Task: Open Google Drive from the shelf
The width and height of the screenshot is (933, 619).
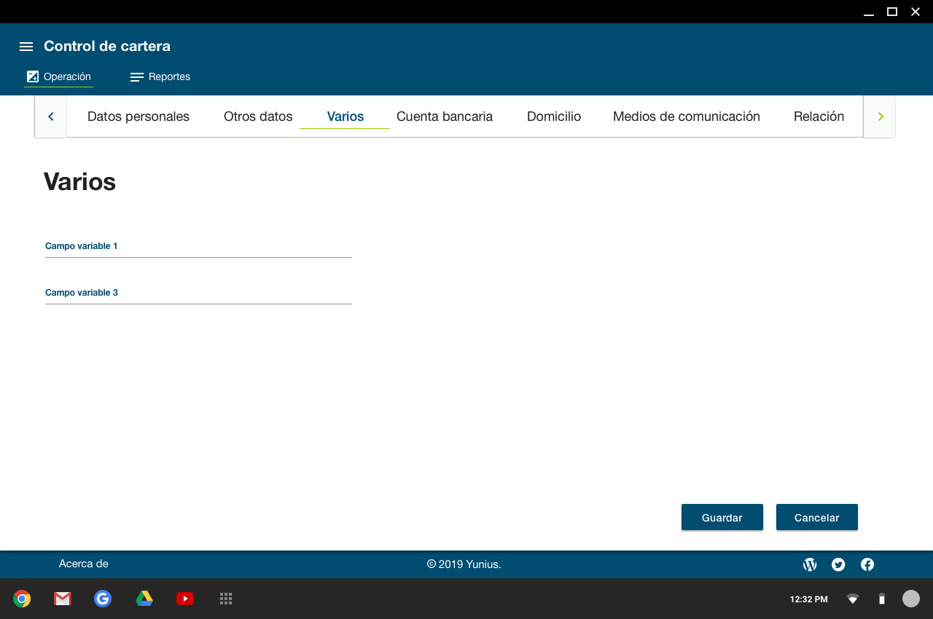Action: pyautogui.click(x=144, y=599)
